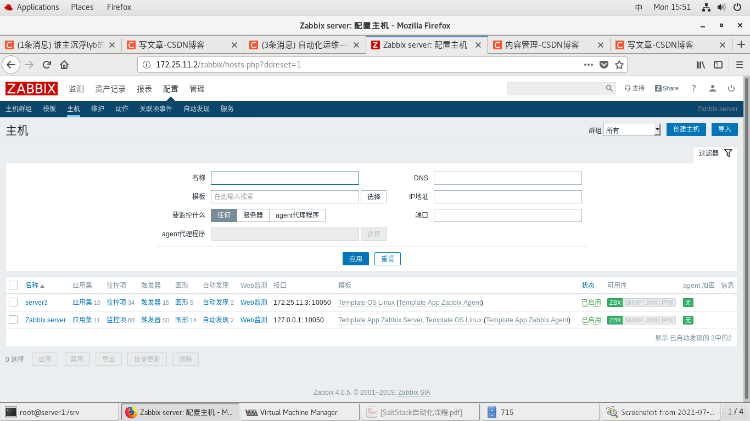Click the 导入 button

tap(725, 129)
